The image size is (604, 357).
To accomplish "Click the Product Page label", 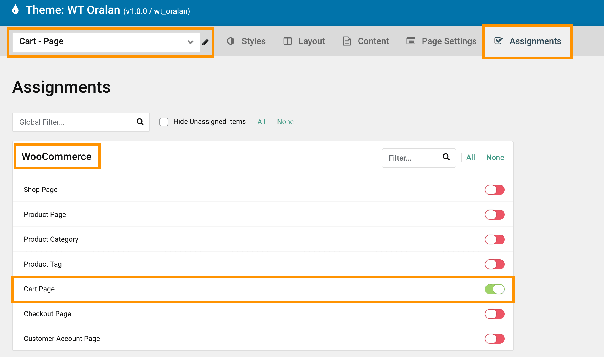I will (x=45, y=214).
